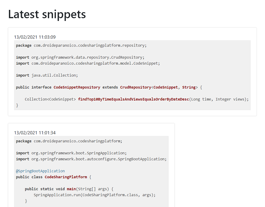This screenshot has width=265, height=207.
Task: Select the autoconfigure.SpringBootApplication import line
Action: pyautogui.click(x=91, y=159)
